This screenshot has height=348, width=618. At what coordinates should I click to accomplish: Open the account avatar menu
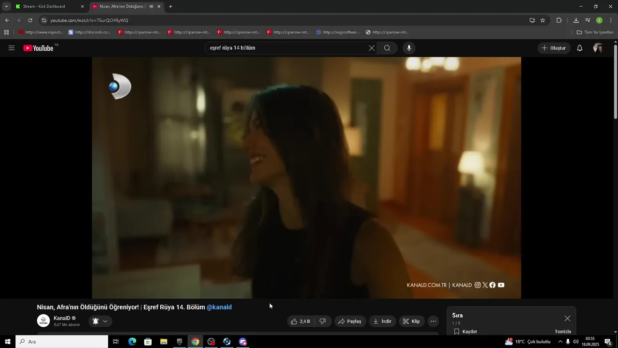coord(598,48)
